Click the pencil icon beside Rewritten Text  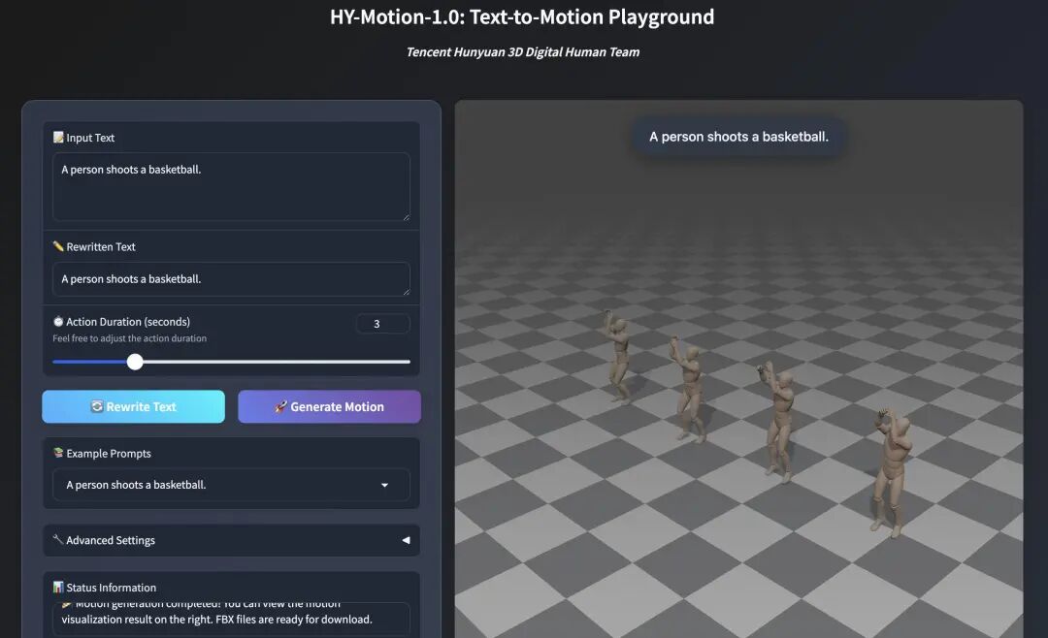(x=58, y=246)
